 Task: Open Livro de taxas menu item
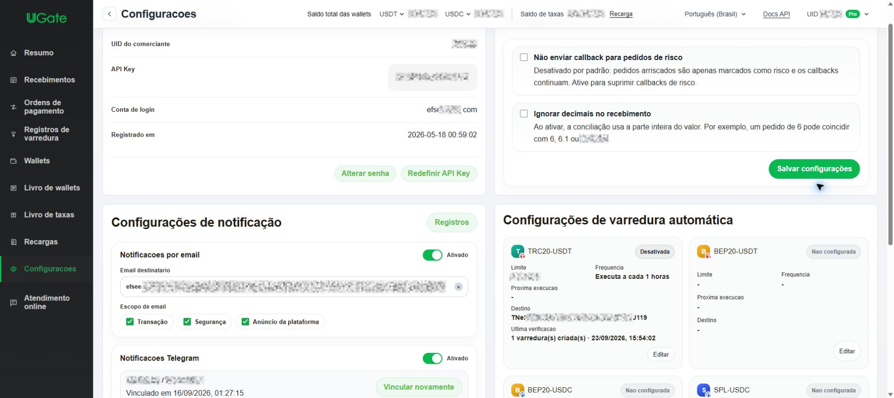click(x=47, y=215)
